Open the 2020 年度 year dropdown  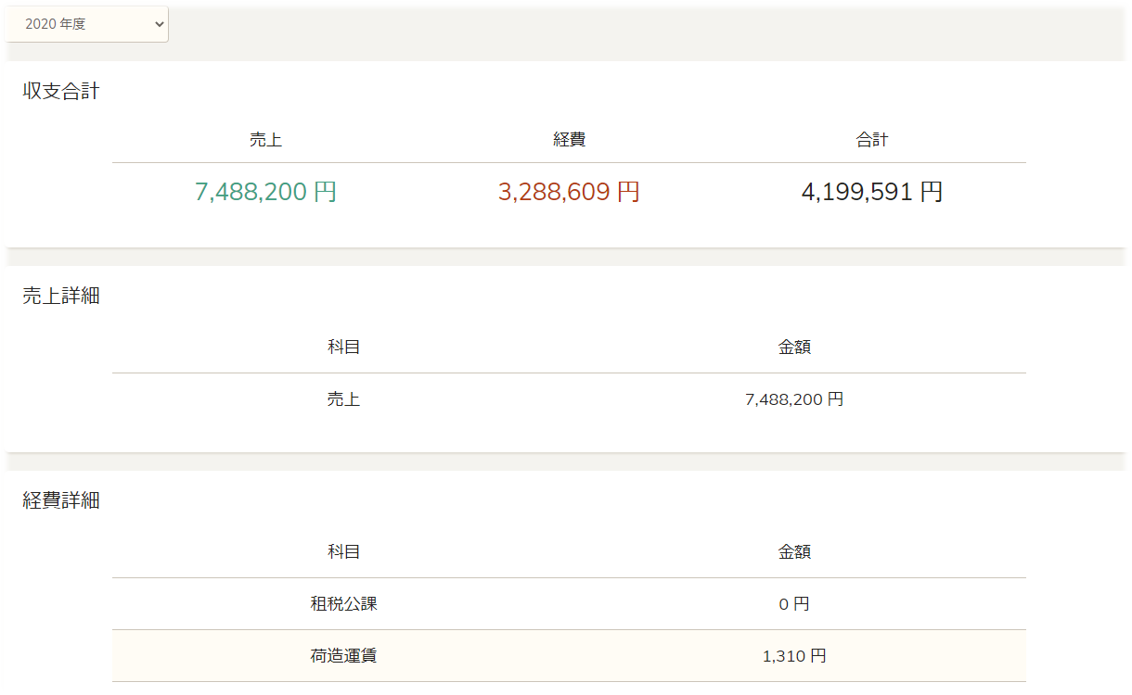pyautogui.click(x=86, y=24)
